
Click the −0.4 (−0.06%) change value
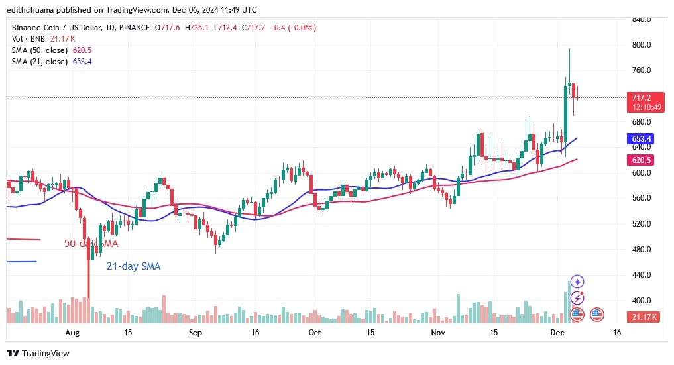[x=293, y=28]
